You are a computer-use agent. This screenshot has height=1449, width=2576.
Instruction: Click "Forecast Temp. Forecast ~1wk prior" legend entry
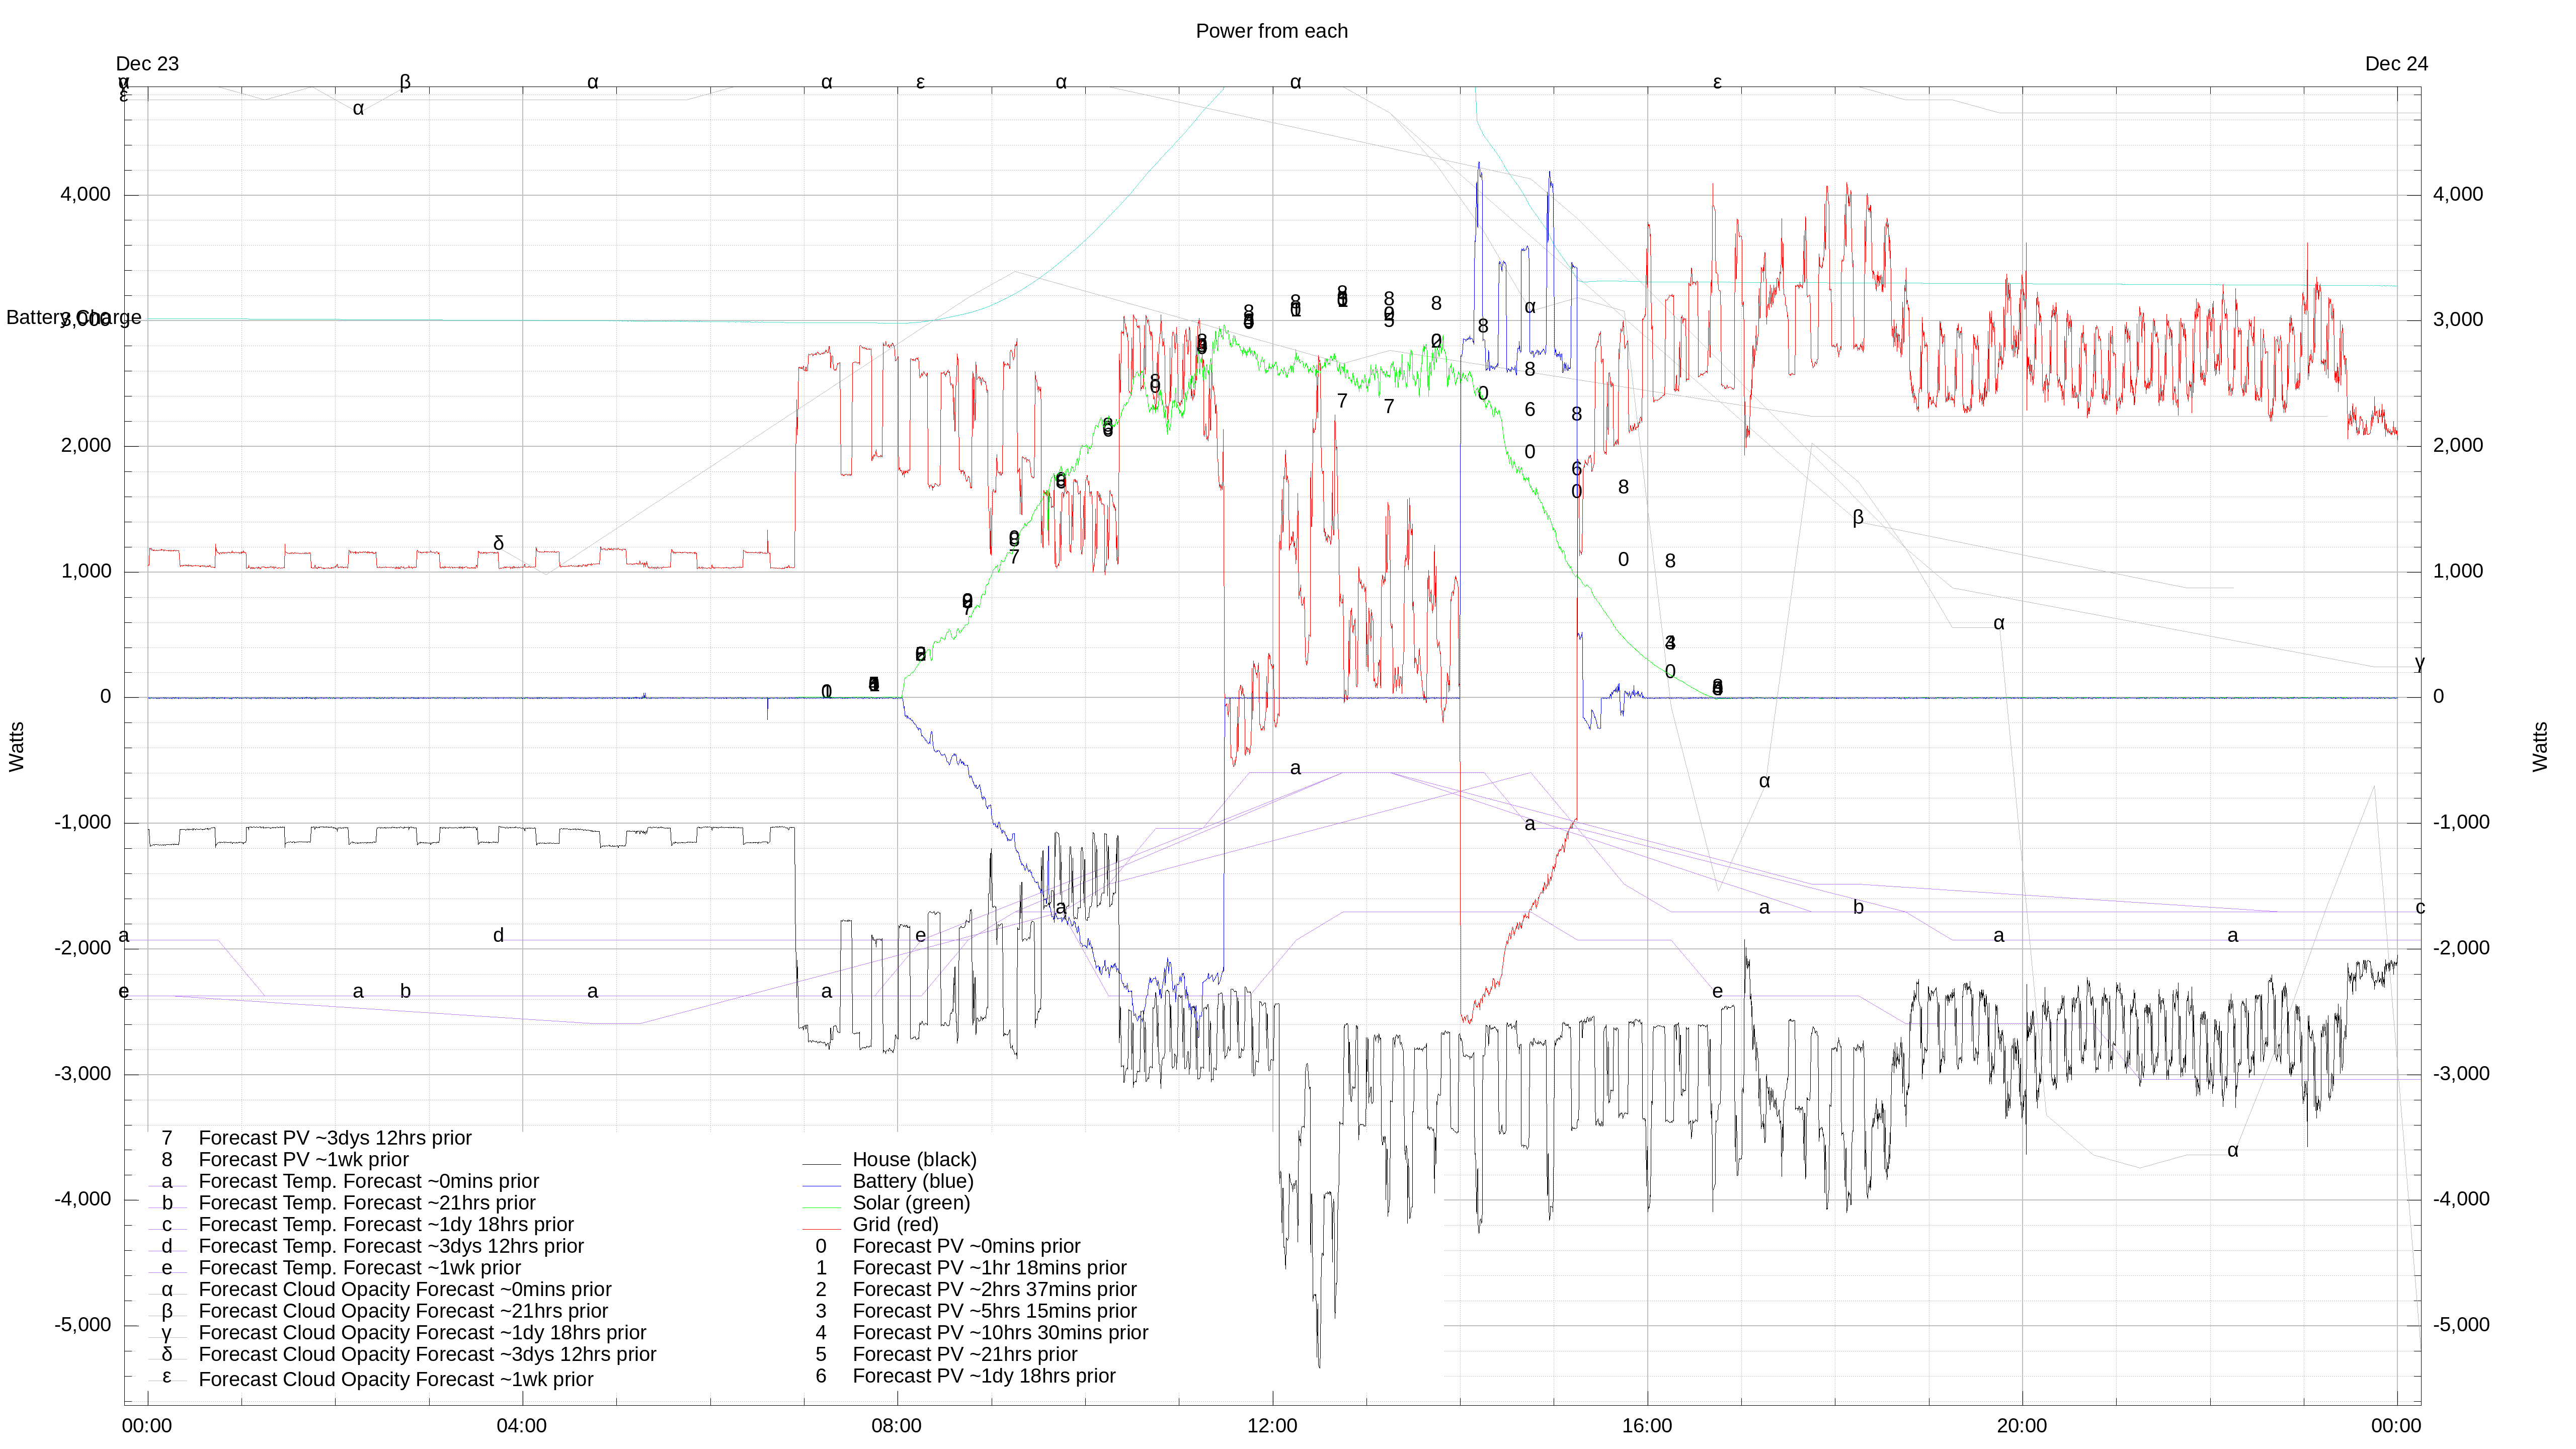(x=360, y=1268)
